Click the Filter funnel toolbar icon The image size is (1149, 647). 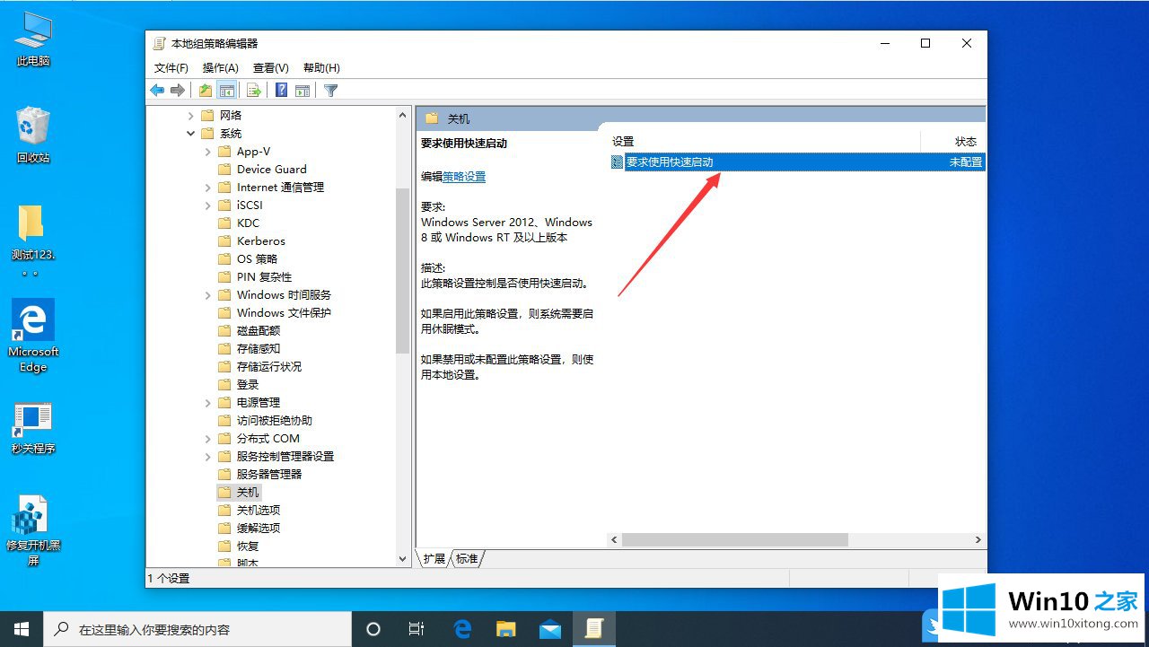point(330,90)
